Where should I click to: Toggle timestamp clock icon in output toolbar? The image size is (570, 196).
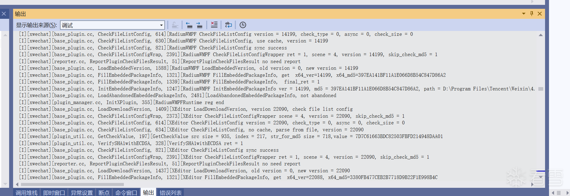tap(243, 25)
